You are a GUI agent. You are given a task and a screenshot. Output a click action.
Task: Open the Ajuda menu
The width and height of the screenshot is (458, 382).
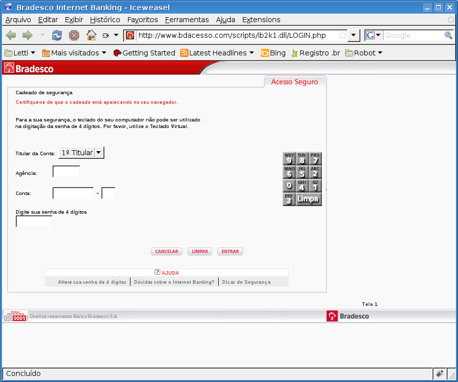(226, 20)
